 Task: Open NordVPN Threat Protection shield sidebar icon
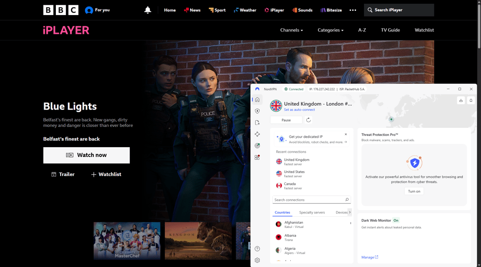tap(257, 111)
